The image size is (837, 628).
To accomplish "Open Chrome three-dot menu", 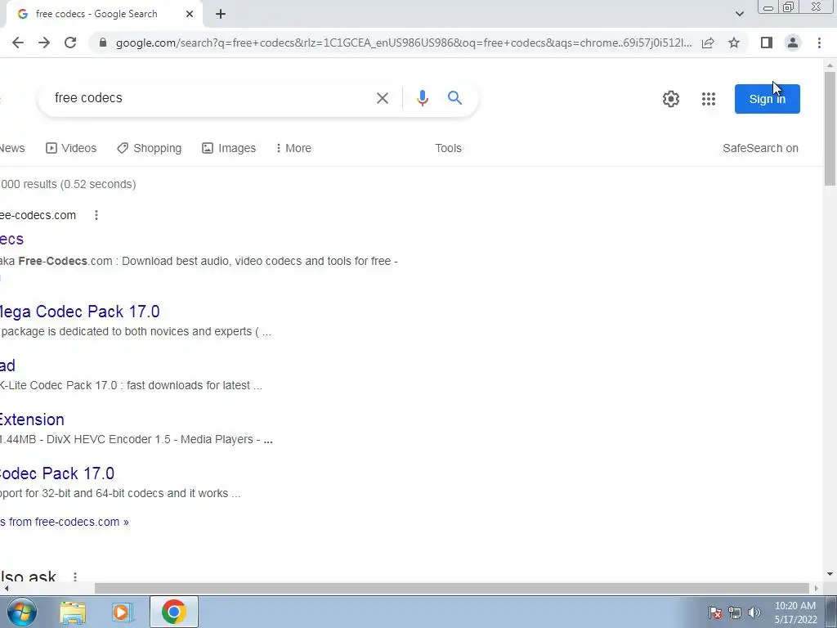I will click(x=819, y=43).
